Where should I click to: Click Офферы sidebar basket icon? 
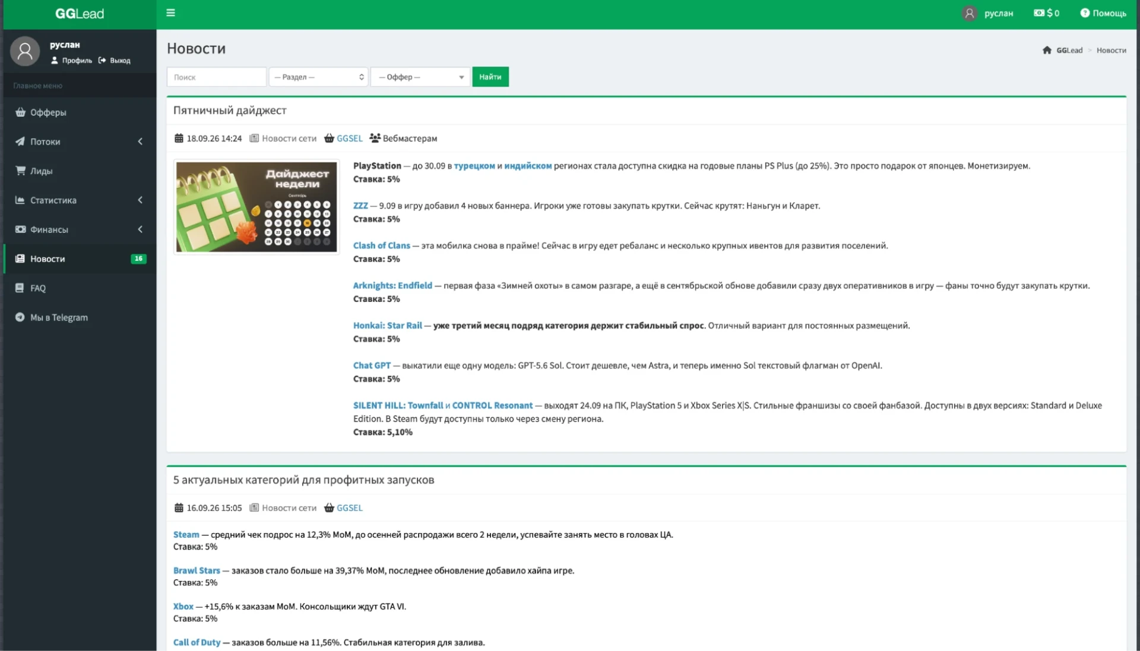pos(20,112)
